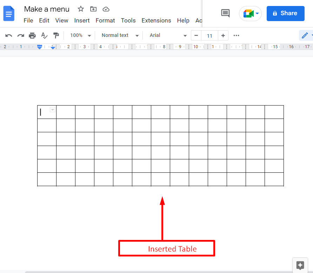Image resolution: width=313 pixels, height=273 pixels.
Task: Increase font size with plus button
Action: 223,36
